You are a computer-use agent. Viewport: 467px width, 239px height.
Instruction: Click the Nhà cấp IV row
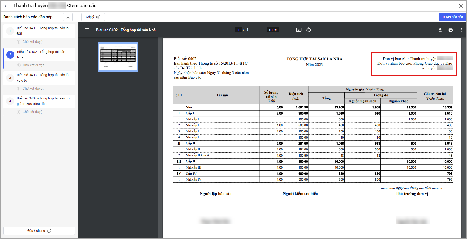(313, 179)
